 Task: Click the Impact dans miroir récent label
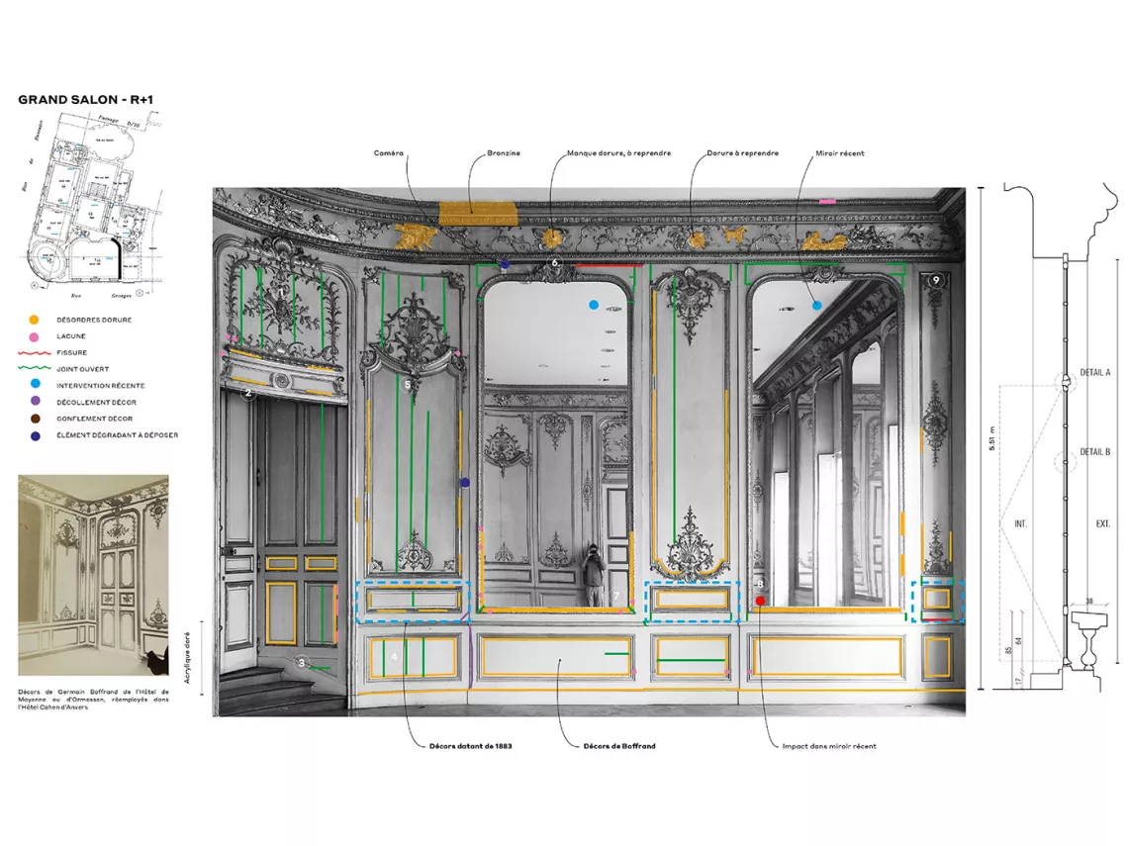coord(827,747)
